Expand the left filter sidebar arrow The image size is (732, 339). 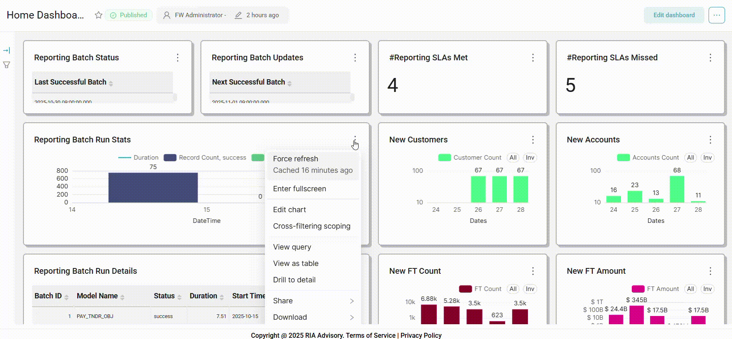pos(7,50)
